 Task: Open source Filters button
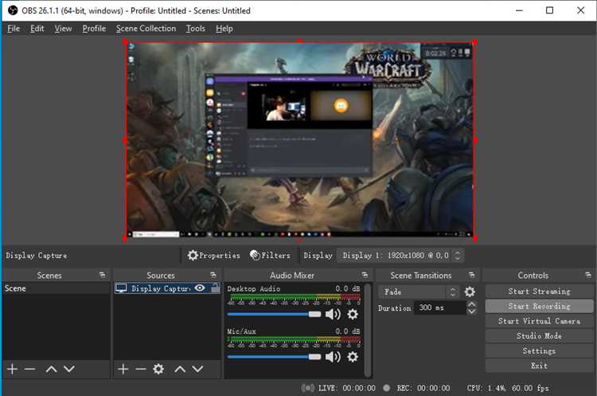point(270,255)
